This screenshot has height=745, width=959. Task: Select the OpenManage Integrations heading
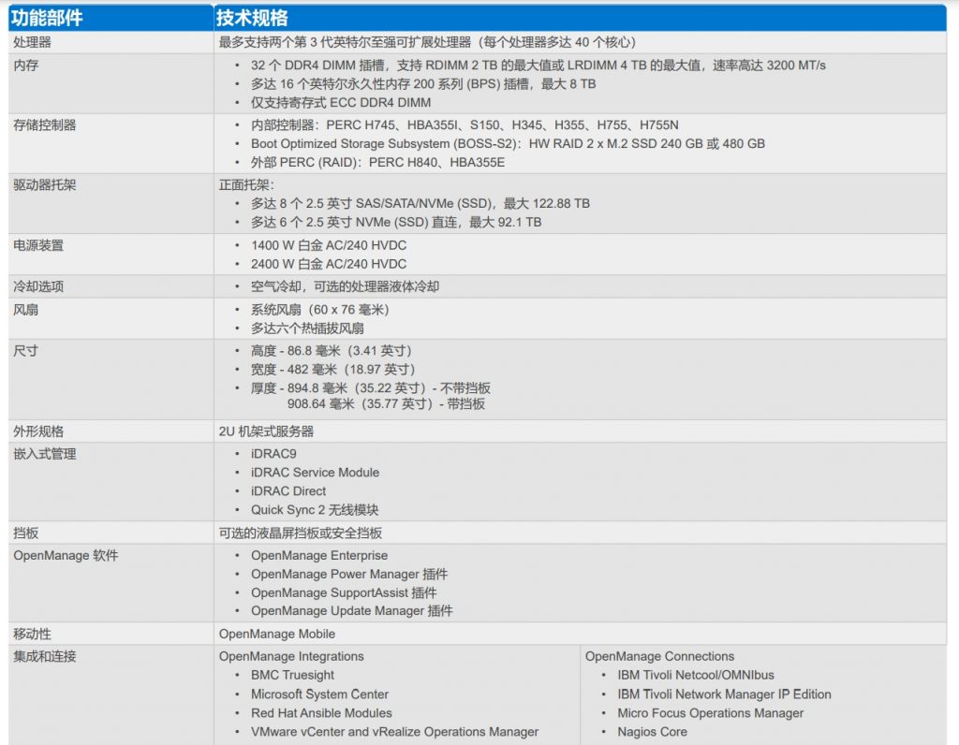coord(291,656)
